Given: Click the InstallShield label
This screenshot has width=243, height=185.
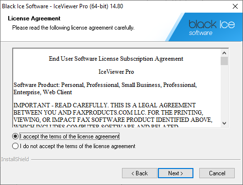Looking at the screenshot, I should coord(15,159).
